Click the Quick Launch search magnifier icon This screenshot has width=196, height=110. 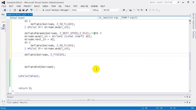point(178,2)
